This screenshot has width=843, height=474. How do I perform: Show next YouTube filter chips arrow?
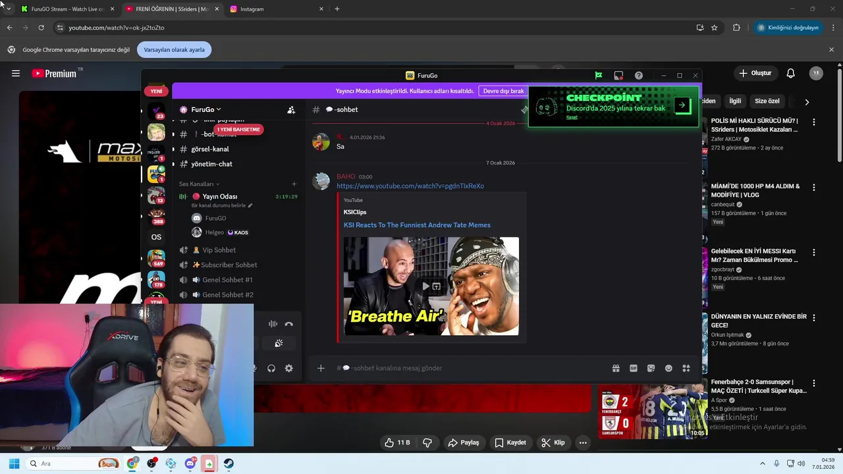tap(807, 101)
